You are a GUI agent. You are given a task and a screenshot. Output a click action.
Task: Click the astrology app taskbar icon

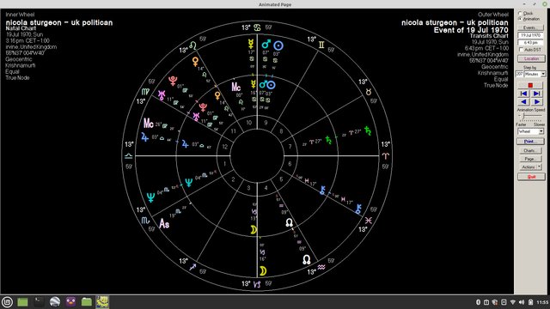[x=102, y=301]
